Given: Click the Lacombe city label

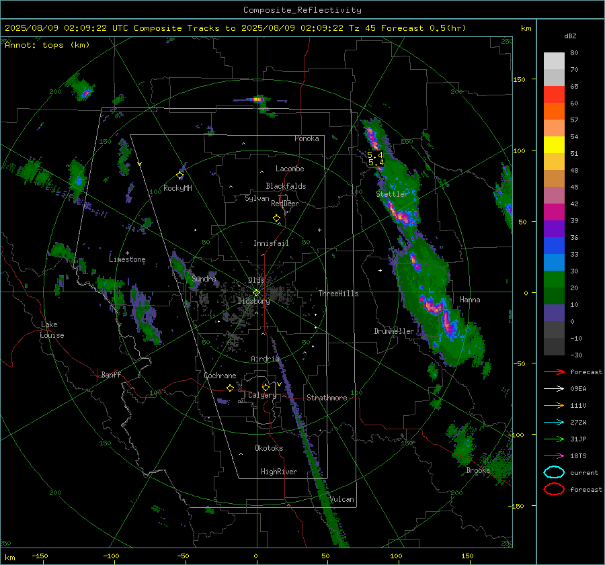Looking at the screenshot, I should (x=290, y=169).
